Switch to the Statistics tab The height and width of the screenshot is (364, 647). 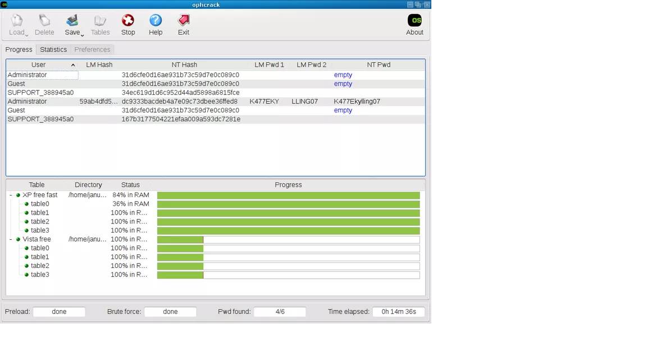tap(53, 49)
